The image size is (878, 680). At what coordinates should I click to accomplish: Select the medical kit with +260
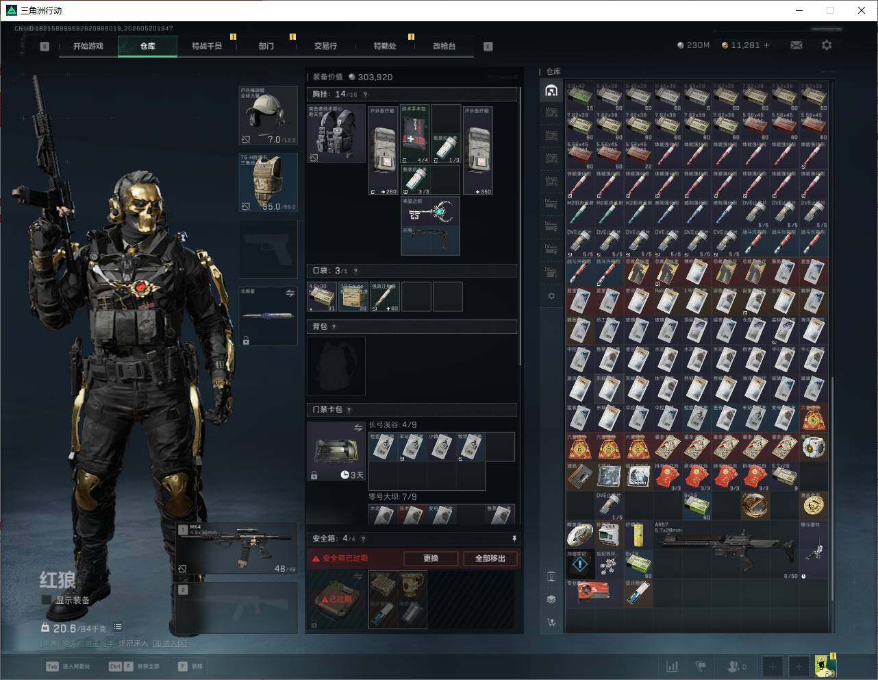384,150
